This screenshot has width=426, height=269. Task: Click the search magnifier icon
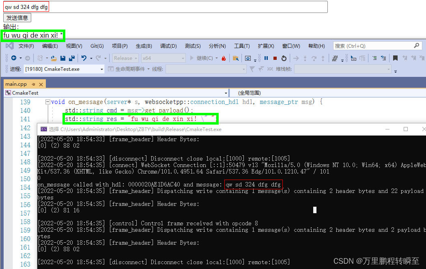pyautogui.click(x=417, y=46)
